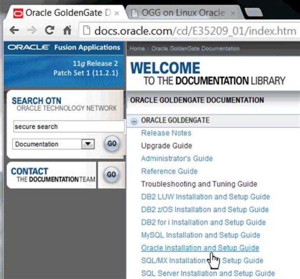Open DB2 z/OS Installation and Setup Guide
Viewport: 300px width, 279px height.
tap(205, 209)
